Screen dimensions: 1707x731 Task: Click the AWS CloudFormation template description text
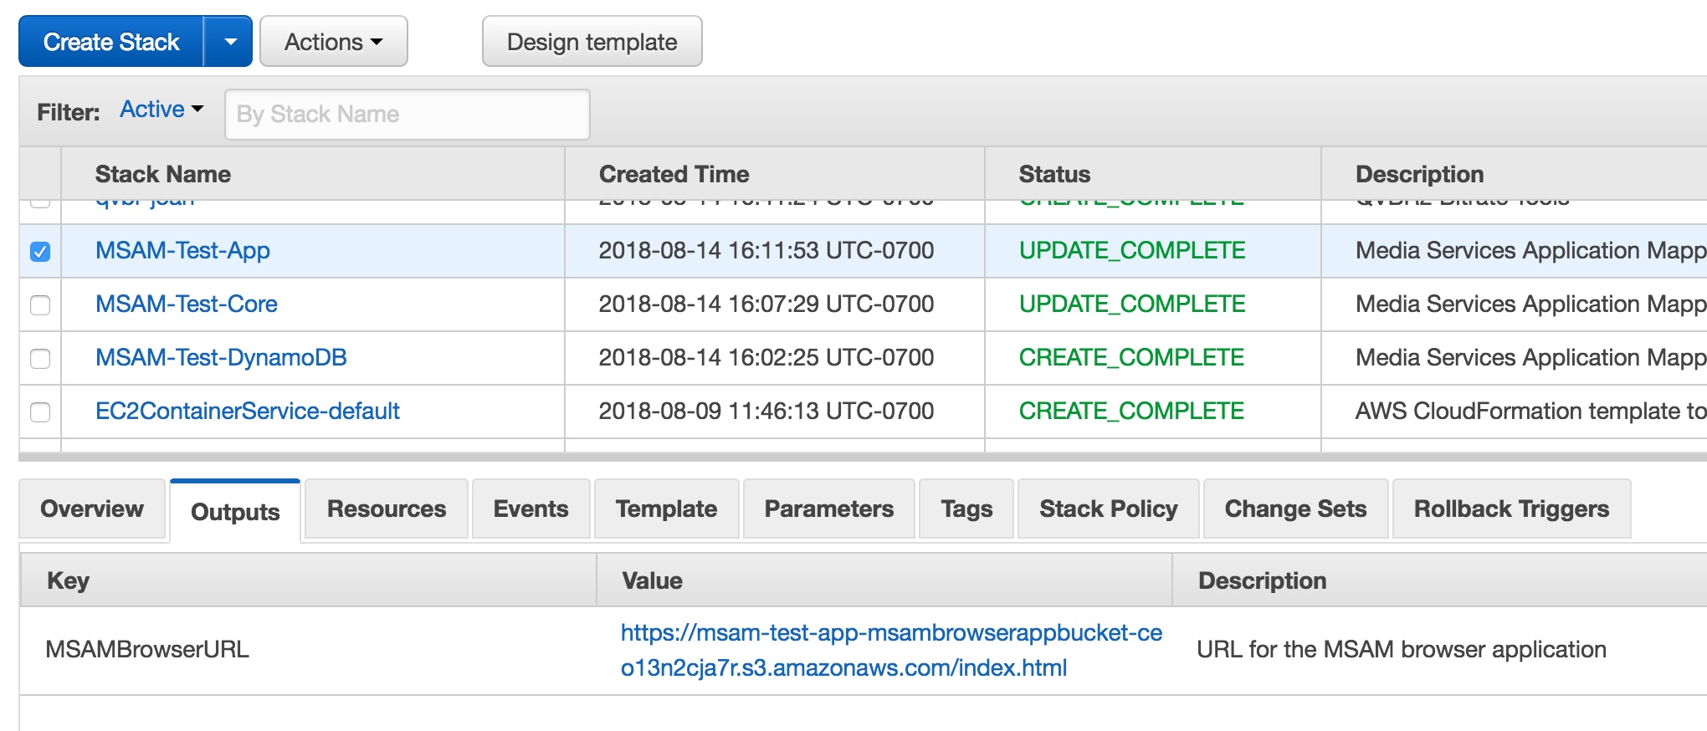pyautogui.click(x=1530, y=411)
